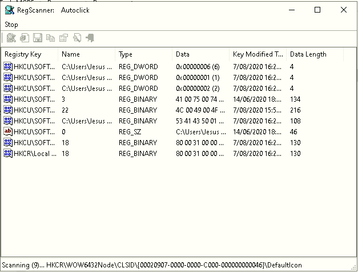Click the data value 0x00000001 (1)
Screen dimensions: 358x272
tap(198, 78)
